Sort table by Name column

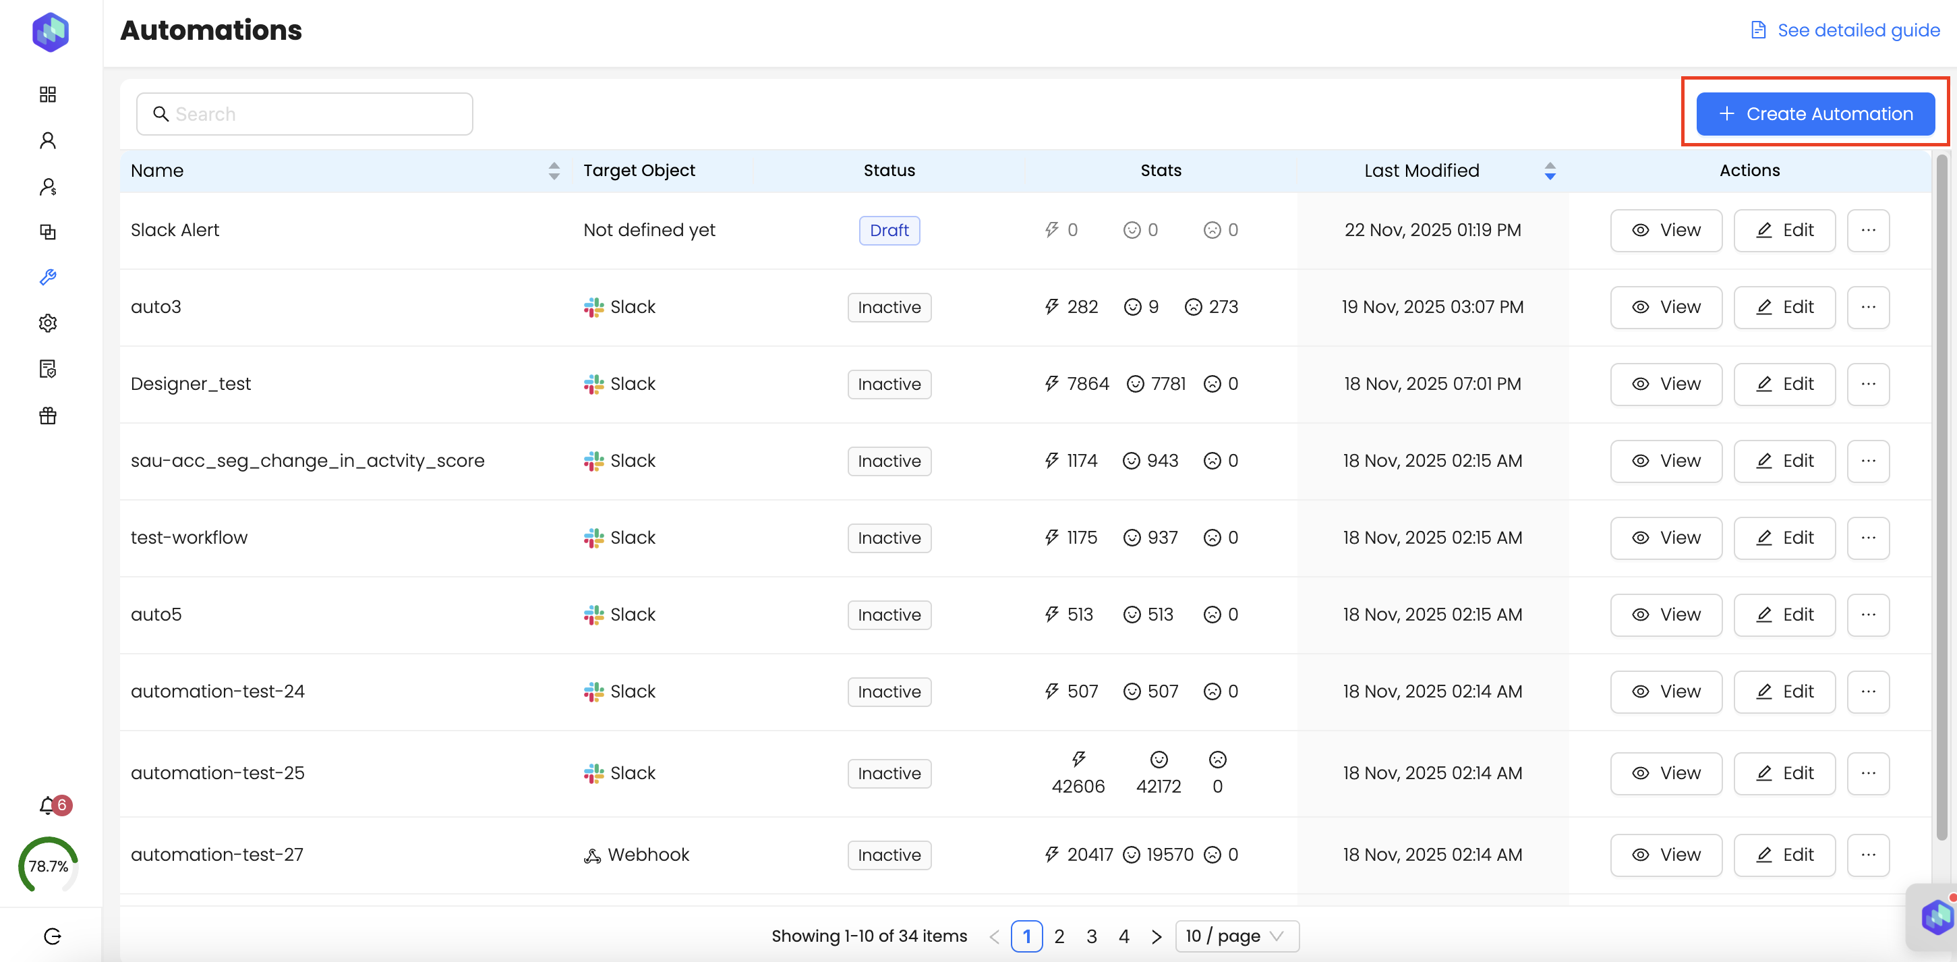coord(554,171)
